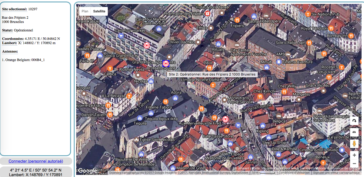Click the site number 10297

(x=33, y=9)
